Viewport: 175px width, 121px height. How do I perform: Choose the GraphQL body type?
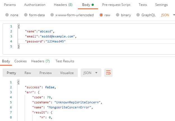[138, 15]
